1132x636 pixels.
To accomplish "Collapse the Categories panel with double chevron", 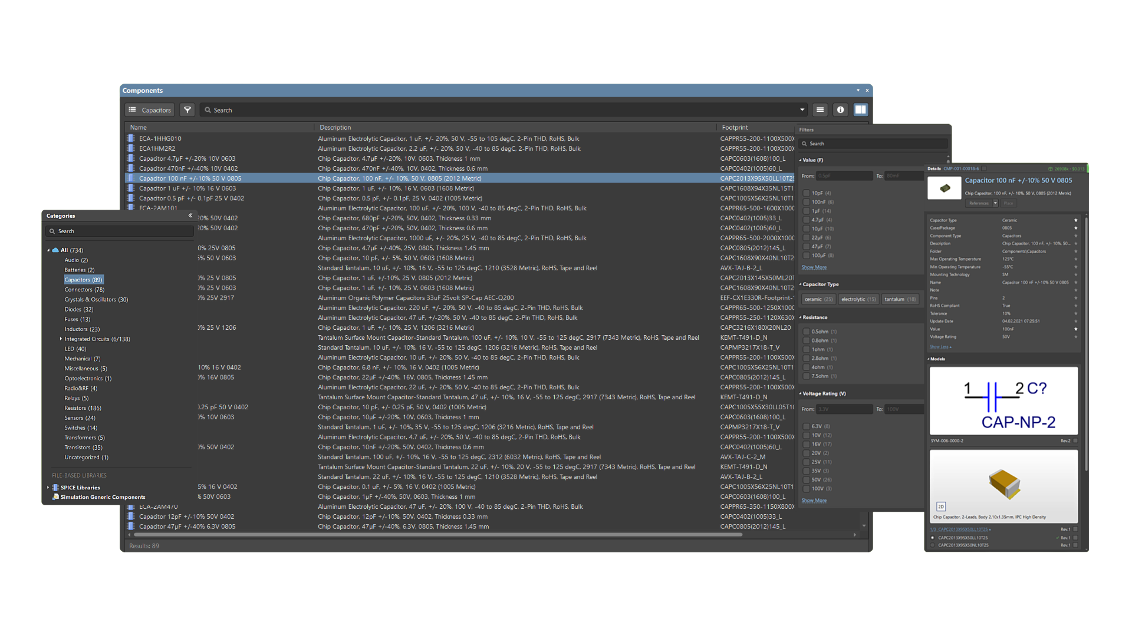I will click(190, 216).
